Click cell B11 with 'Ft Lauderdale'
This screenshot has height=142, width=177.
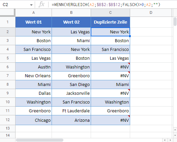(x=71, y=111)
